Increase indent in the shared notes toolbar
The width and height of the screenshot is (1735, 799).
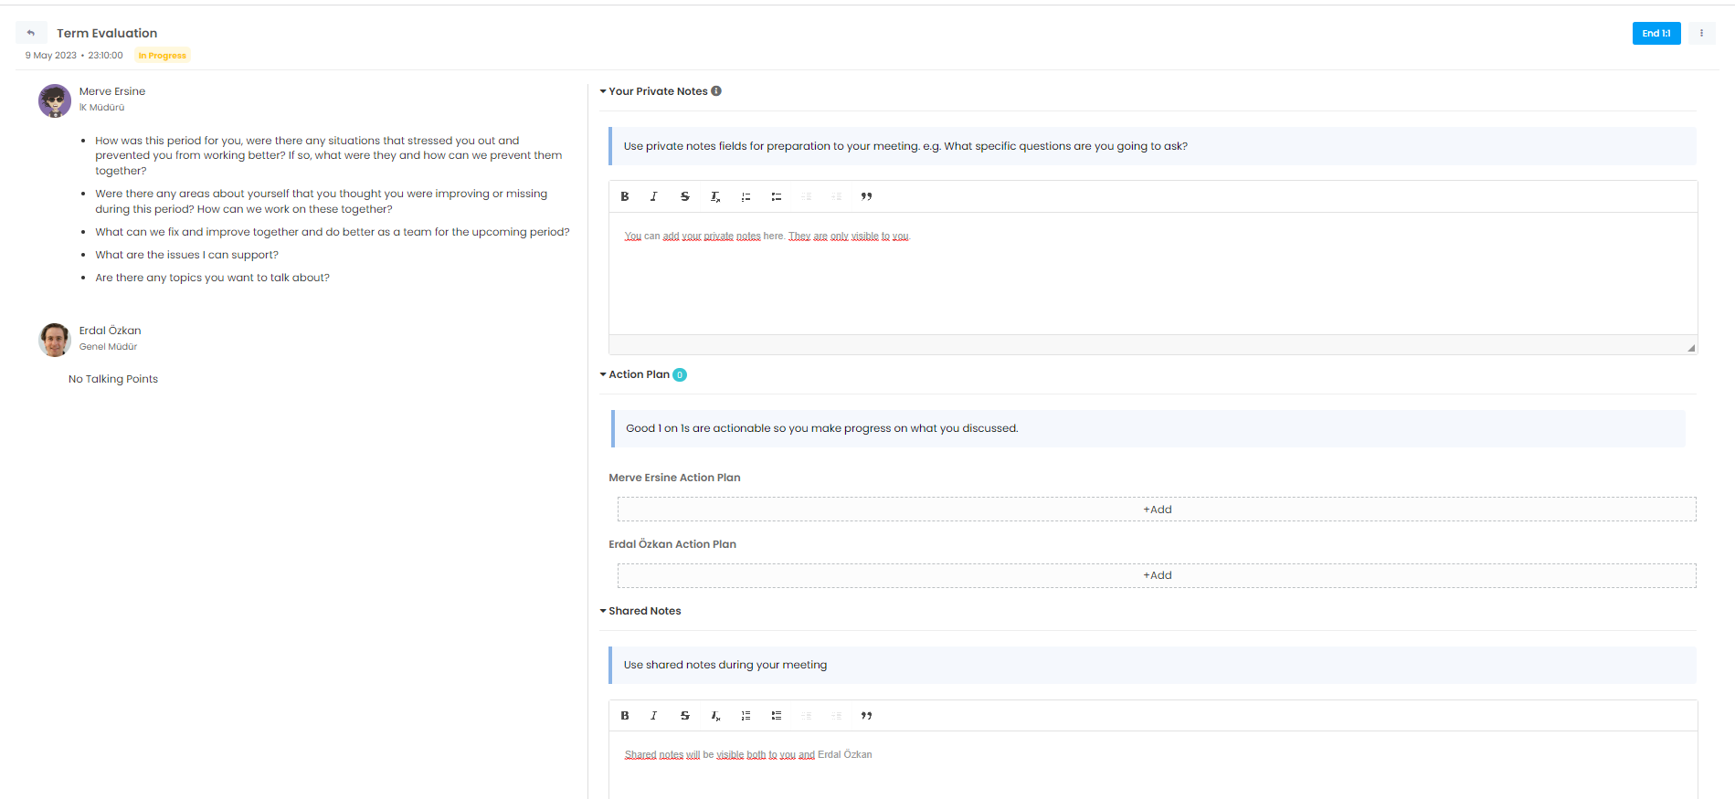click(x=837, y=716)
